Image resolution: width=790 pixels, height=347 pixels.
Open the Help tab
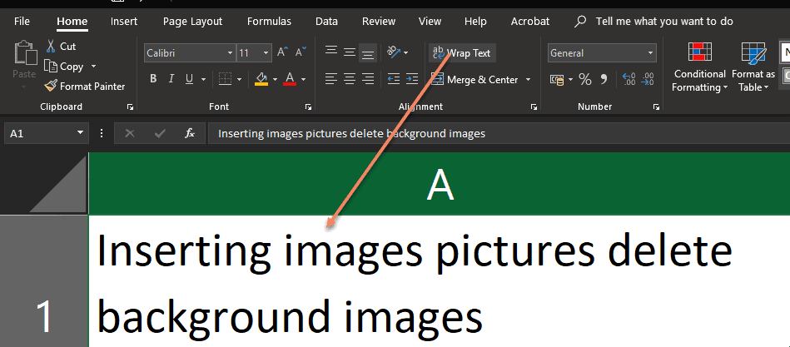point(475,21)
